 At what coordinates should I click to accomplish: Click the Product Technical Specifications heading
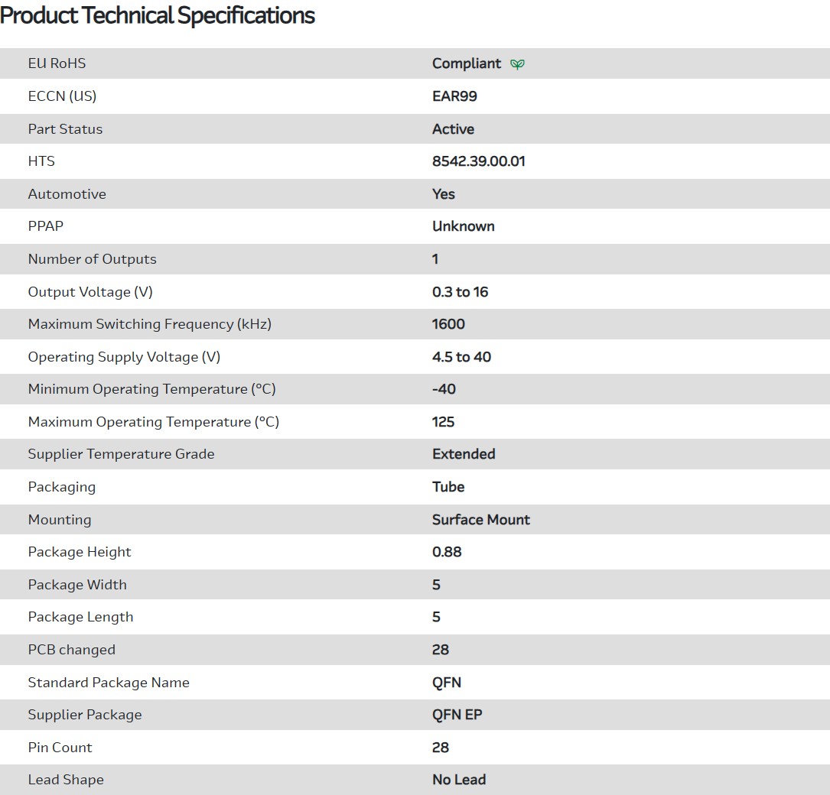158,15
